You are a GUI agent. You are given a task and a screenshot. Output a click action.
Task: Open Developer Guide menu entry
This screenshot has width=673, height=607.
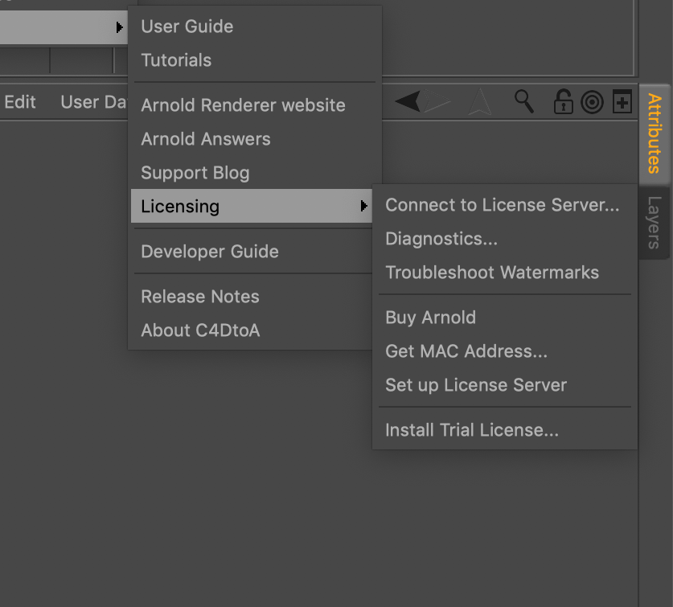(252, 252)
